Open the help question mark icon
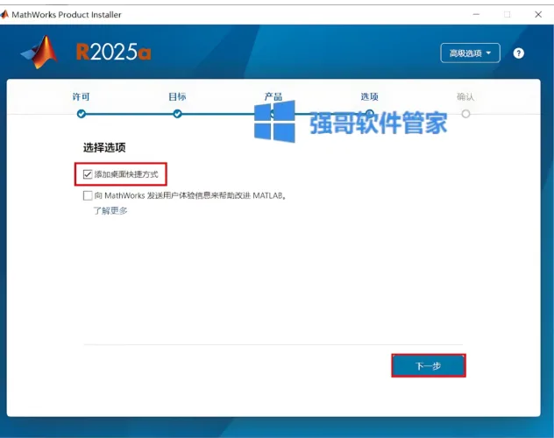Screen dimensions: 554x438 click(518, 53)
